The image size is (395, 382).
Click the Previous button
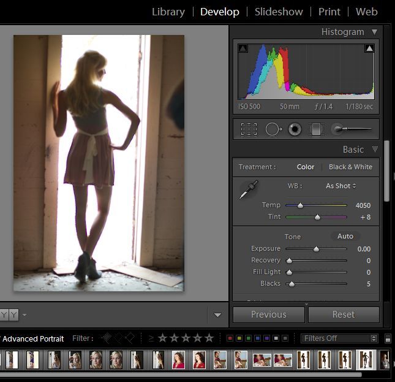[269, 315]
